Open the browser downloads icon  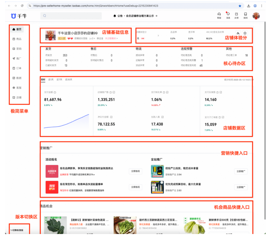click(x=249, y=6)
